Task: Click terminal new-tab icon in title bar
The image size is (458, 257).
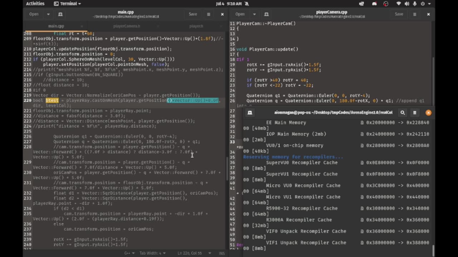Action: click(x=250, y=112)
